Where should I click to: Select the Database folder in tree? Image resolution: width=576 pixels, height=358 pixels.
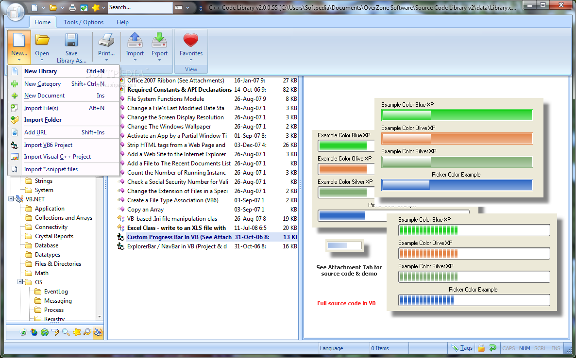pyautogui.click(x=46, y=245)
